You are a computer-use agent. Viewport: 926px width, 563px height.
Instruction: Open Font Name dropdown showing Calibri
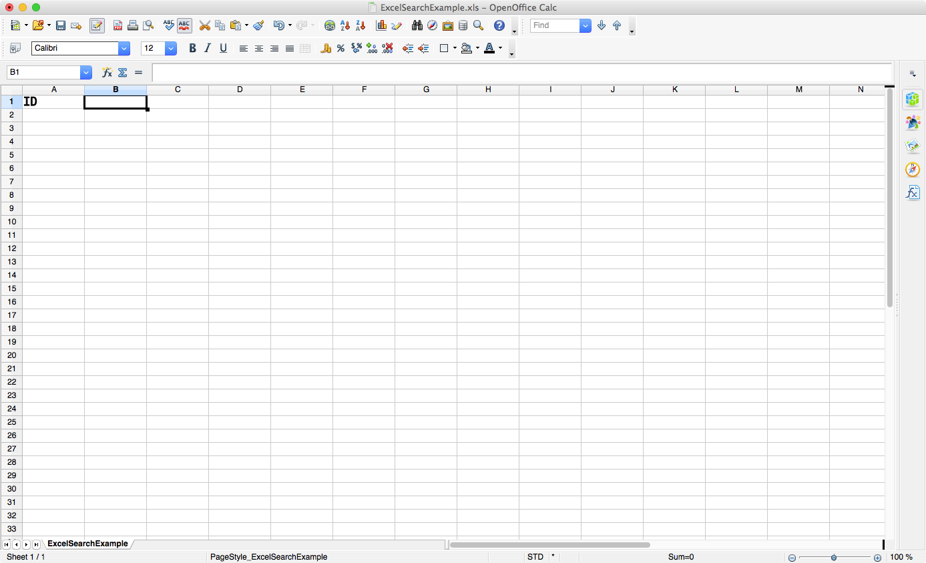tap(124, 48)
